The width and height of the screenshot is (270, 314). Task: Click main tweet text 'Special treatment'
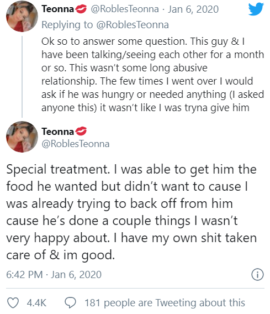[58, 169]
